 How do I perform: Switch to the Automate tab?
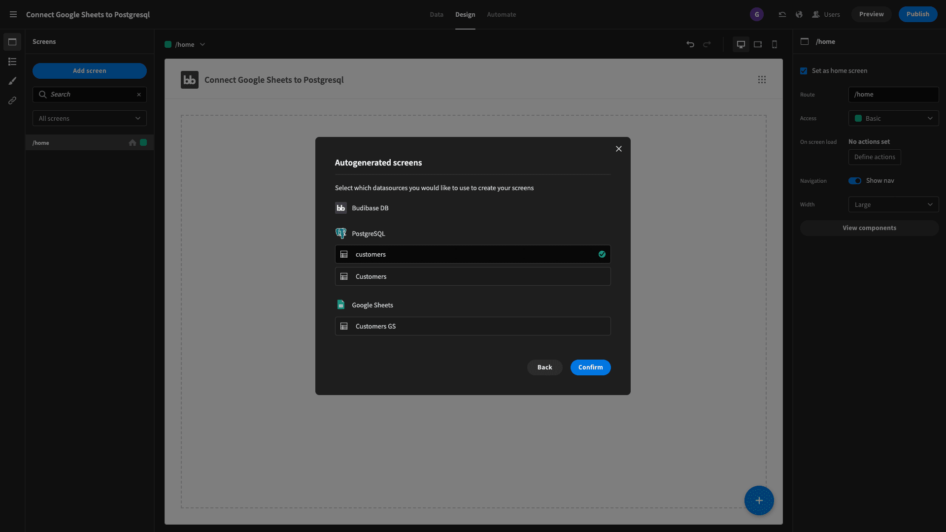point(502,15)
